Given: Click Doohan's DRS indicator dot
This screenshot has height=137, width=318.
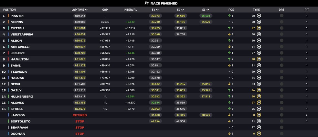Looking at the screenshot, I should coord(281,133).
